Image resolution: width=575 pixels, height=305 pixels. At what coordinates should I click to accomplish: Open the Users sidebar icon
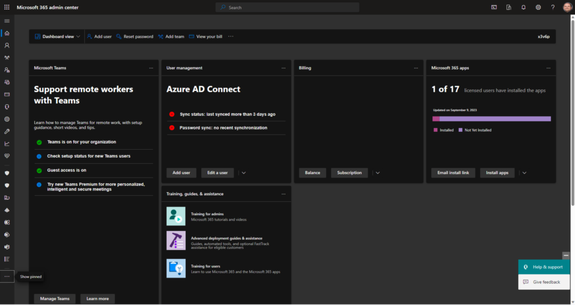[7, 45]
